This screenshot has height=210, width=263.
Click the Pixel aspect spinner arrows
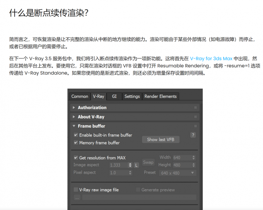point(130,172)
